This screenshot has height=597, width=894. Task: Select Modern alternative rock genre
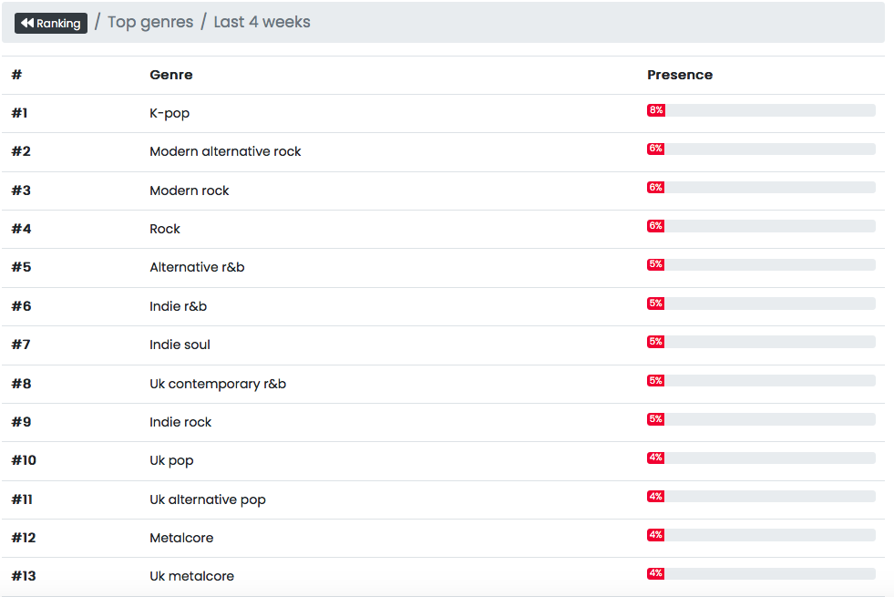click(225, 151)
